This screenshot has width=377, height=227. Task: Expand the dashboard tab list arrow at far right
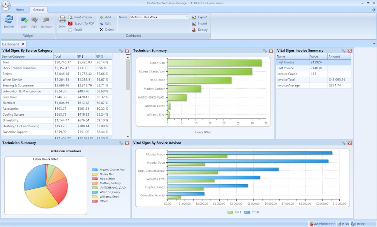(x=374, y=44)
